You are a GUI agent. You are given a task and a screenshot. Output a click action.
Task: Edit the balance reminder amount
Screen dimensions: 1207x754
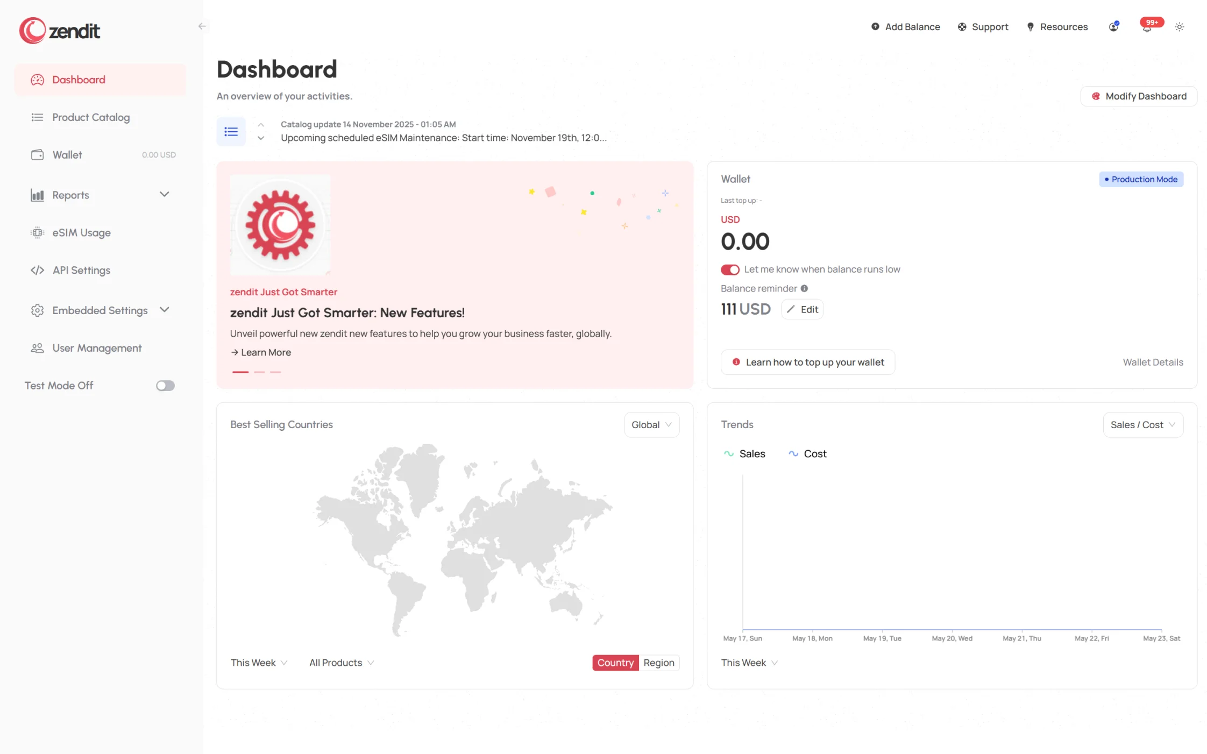[803, 309]
